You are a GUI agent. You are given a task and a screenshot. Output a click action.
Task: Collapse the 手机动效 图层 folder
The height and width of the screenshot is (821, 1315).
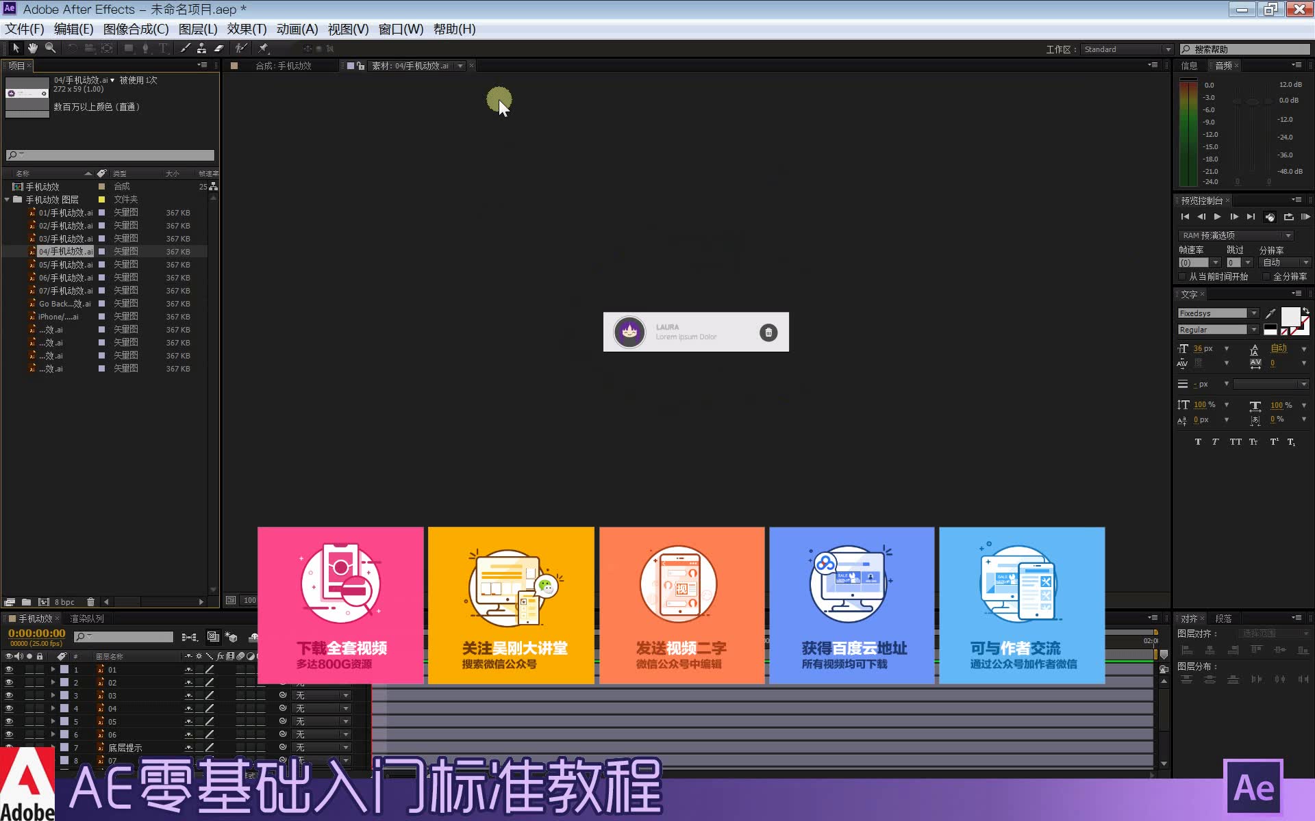click(8, 200)
